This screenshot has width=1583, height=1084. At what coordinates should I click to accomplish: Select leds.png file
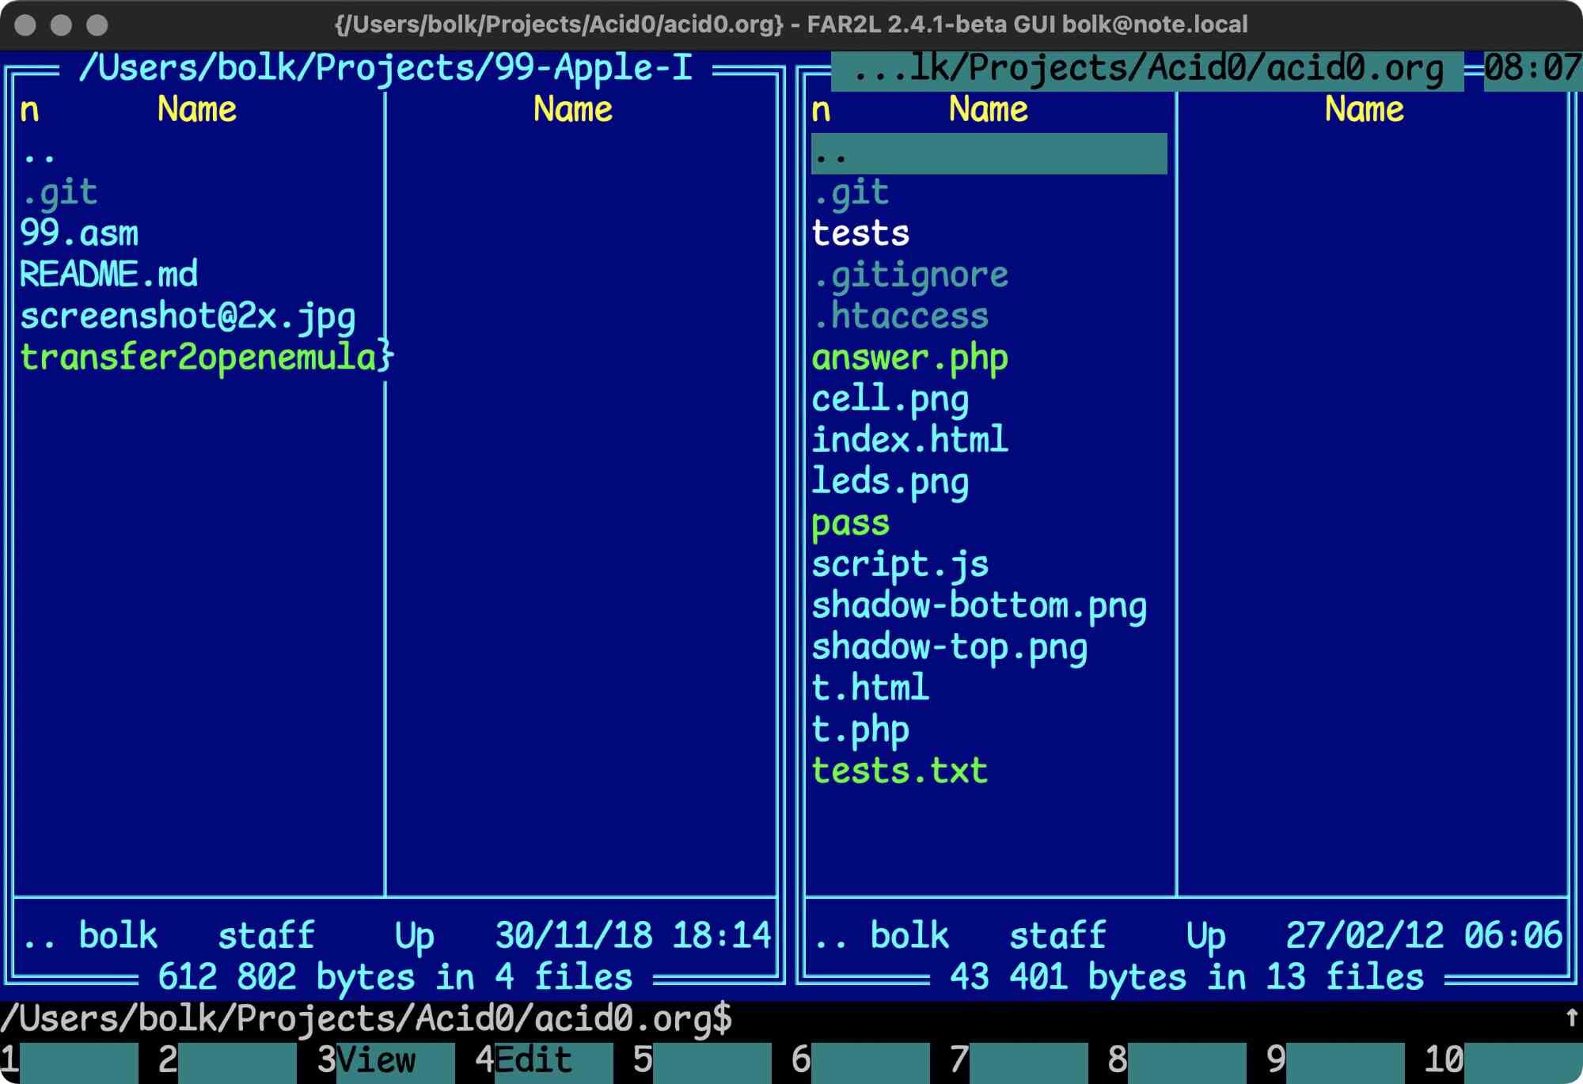pos(890,481)
